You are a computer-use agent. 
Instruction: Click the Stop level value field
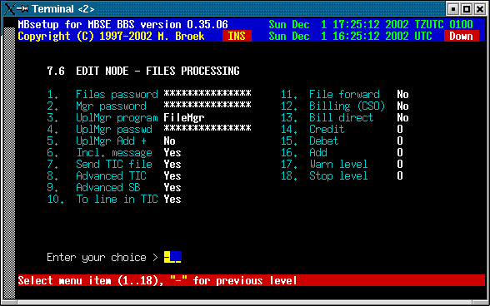(x=400, y=175)
